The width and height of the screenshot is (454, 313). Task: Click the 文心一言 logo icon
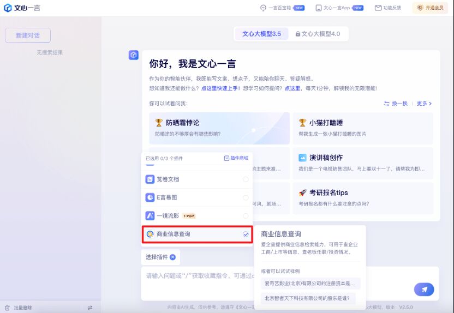[x=8, y=8]
